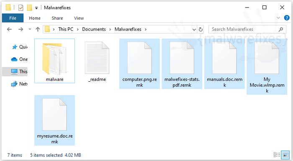293x161 pixels.
Task: Click the address bar folder icon
Action: click(x=47, y=29)
